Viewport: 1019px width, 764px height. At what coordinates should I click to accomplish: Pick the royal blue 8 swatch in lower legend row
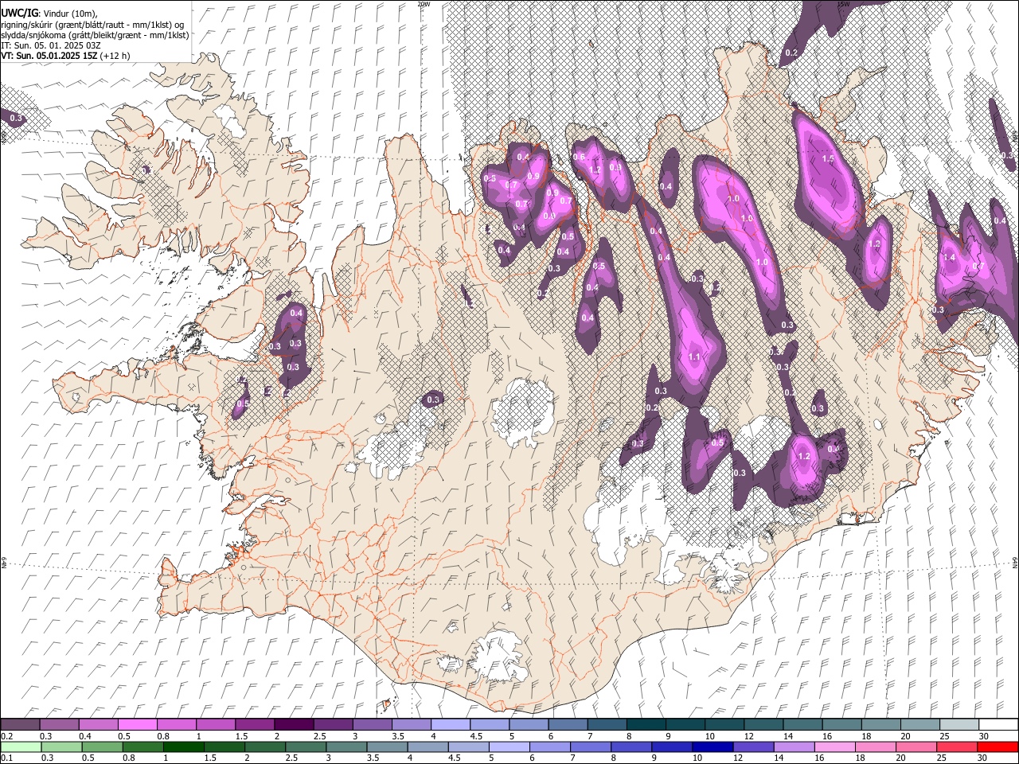[x=631, y=747]
